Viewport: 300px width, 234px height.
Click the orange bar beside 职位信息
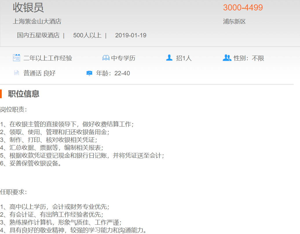[1, 94]
